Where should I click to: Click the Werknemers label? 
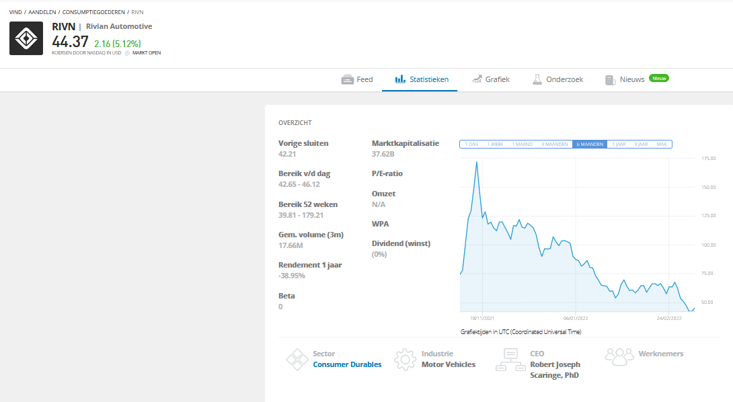[x=661, y=354]
